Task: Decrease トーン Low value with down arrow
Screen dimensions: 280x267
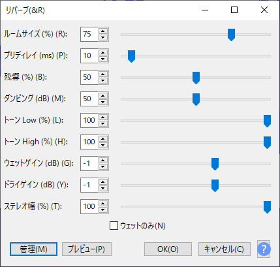Action: point(103,123)
